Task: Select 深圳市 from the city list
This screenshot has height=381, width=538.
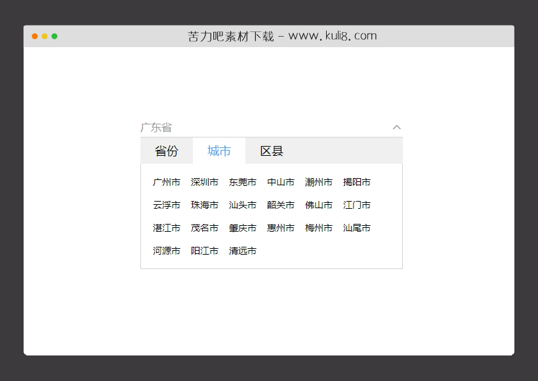Action: coord(204,182)
